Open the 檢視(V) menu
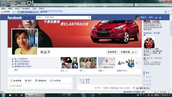 click(x=17, y=8)
